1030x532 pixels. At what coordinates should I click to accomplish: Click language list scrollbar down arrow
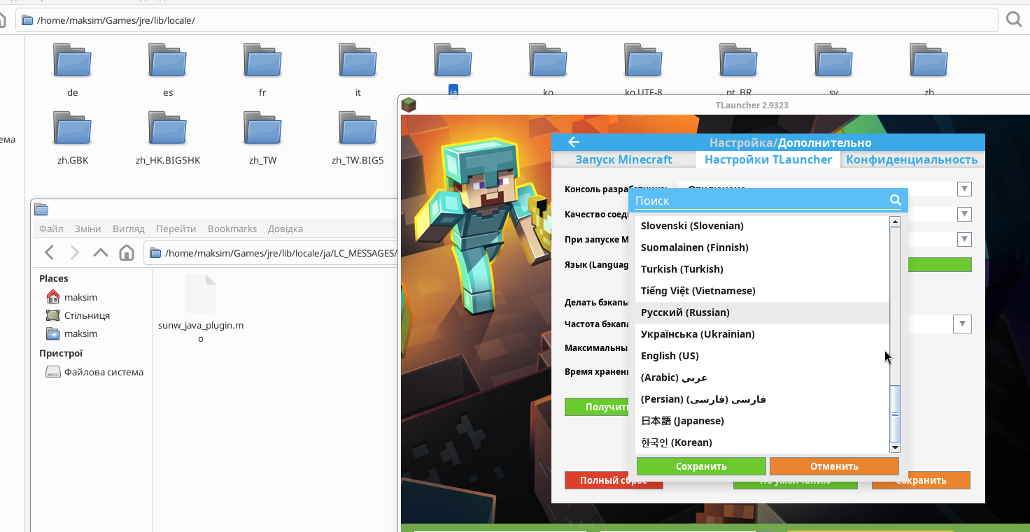click(x=894, y=447)
